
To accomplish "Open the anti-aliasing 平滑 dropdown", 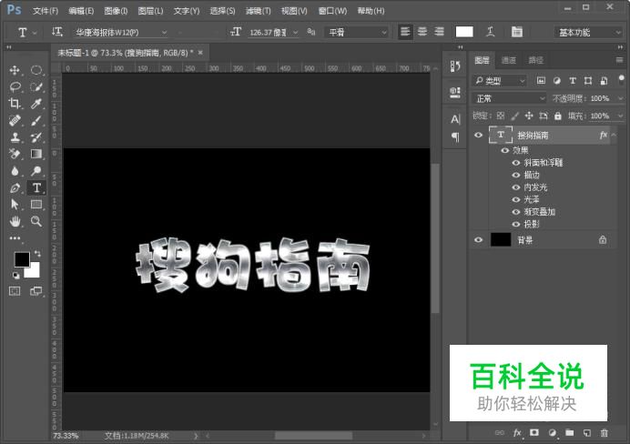I will coord(356,32).
